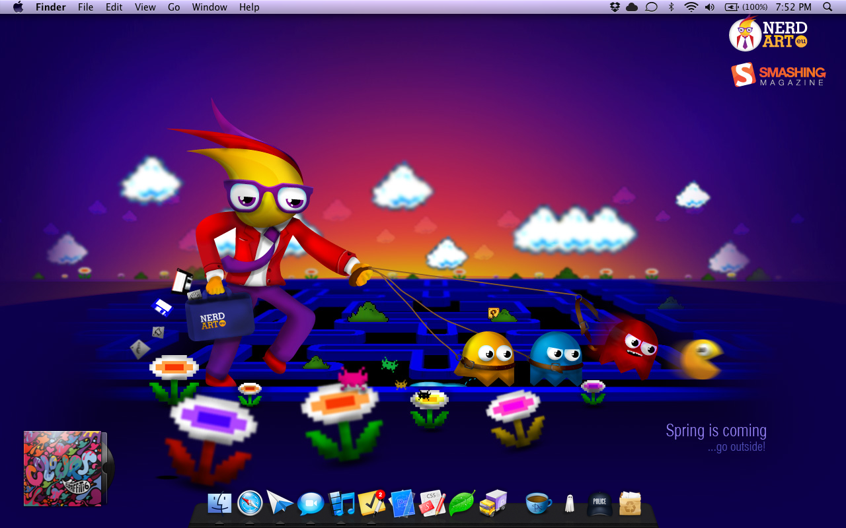This screenshot has height=528, width=846.
Task: Open Spotlight search magnifier
Action: 827,7
